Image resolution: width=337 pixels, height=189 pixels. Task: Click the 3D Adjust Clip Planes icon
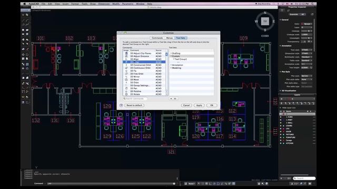(x=126, y=53)
